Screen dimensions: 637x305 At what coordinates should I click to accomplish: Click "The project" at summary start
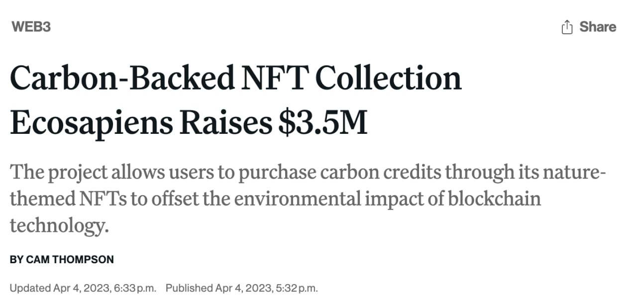59,173
